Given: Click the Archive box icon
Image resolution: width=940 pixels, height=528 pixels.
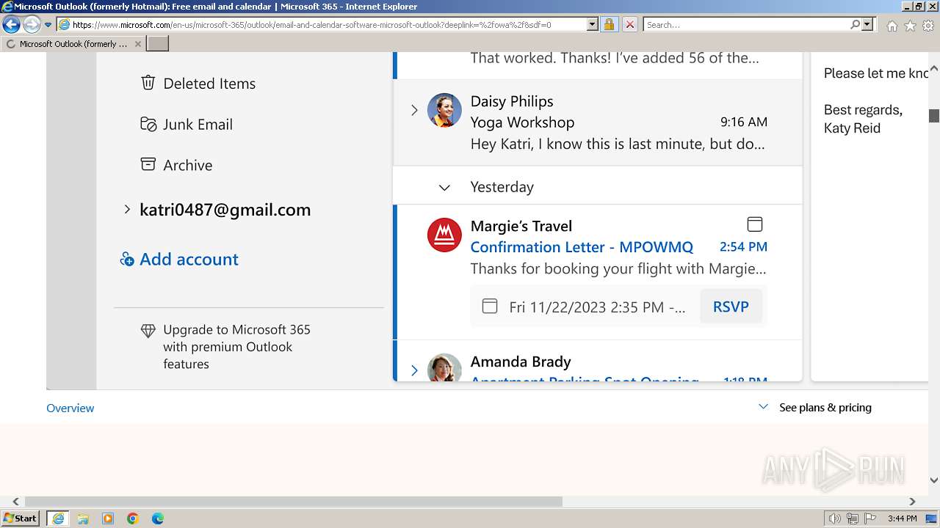Looking at the screenshot, I should click(x=148, y=164).
